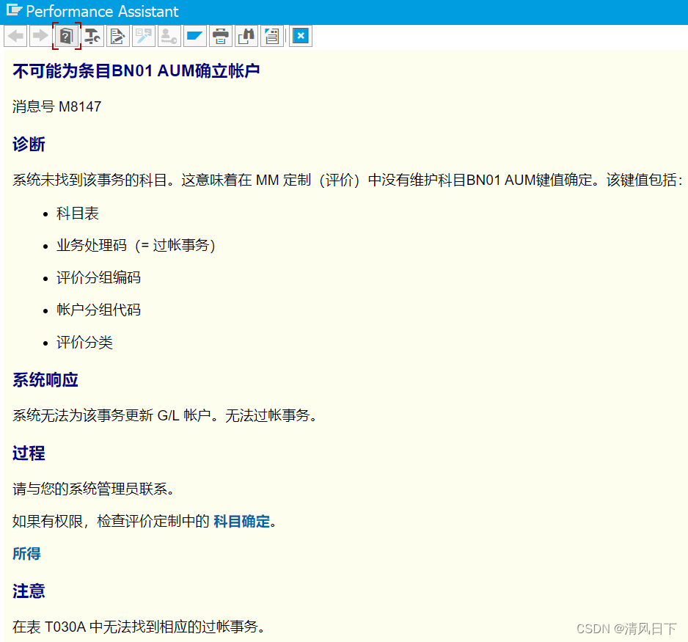Open the 科目确定 hyperlink
The height and width of the screenshot is (642, 688).
click(x=242, y=521)
